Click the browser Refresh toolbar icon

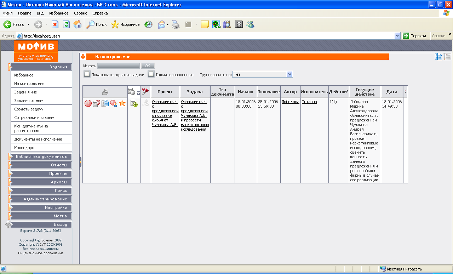(66, 24)
